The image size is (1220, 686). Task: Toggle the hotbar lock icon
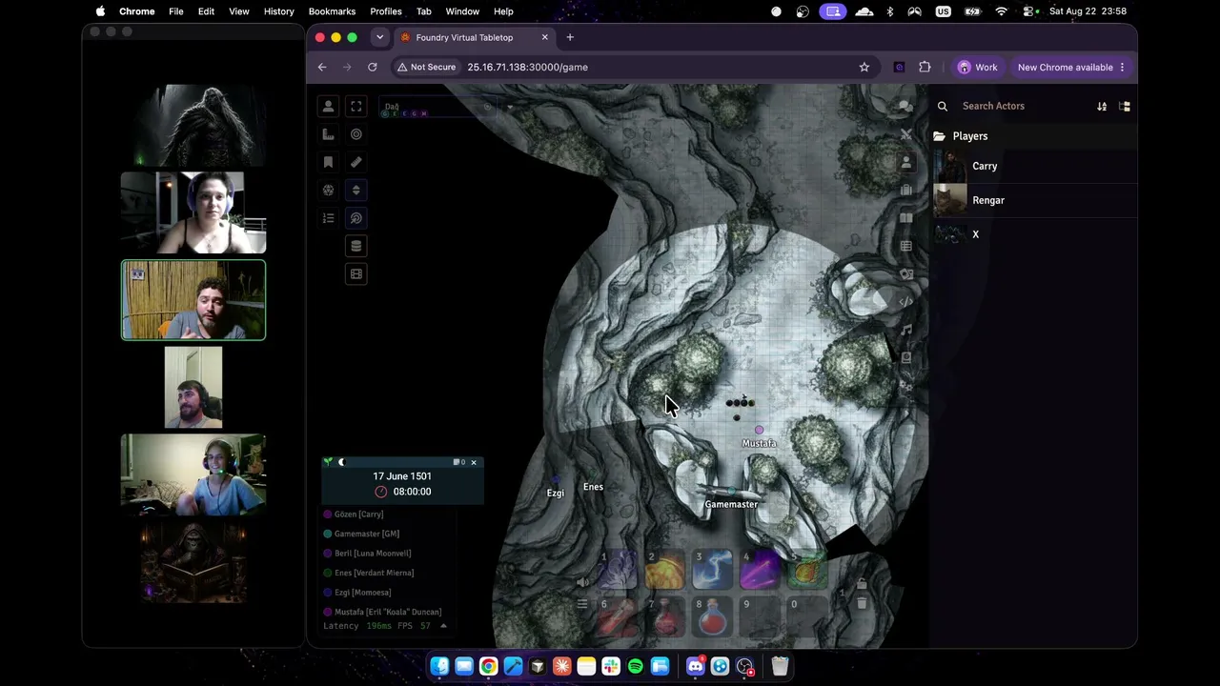[862, 583]
